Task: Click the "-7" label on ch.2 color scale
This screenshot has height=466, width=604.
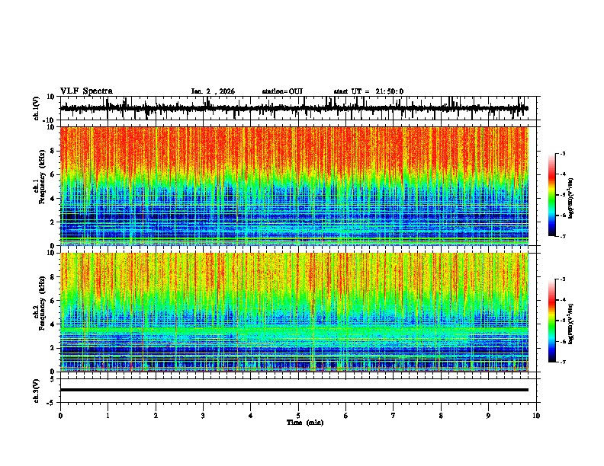Action: [563, 362]
